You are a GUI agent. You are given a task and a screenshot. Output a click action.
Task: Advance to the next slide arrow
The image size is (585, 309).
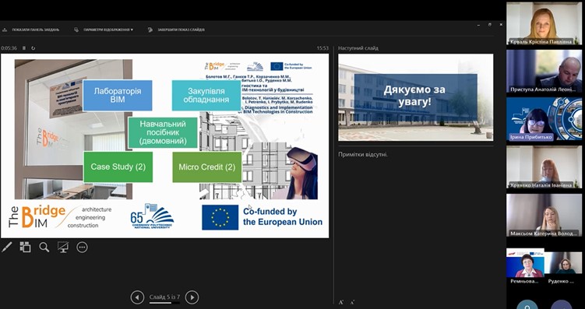(192, 297)
